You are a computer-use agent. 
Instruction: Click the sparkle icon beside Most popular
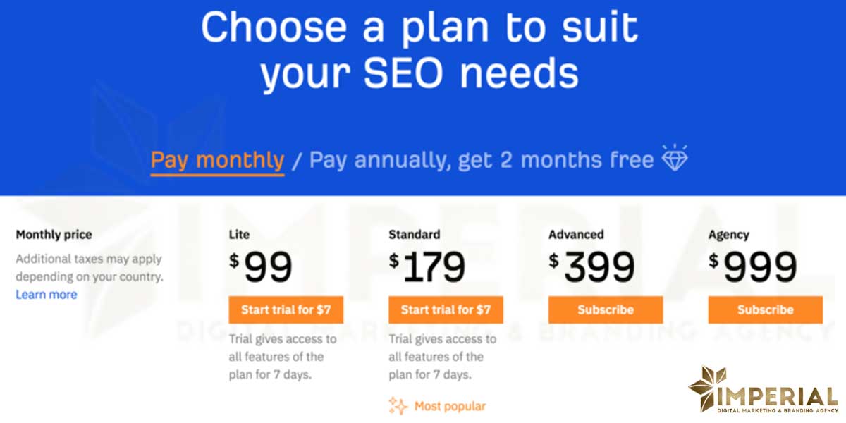pyautogui.click(x=396, y=406)
